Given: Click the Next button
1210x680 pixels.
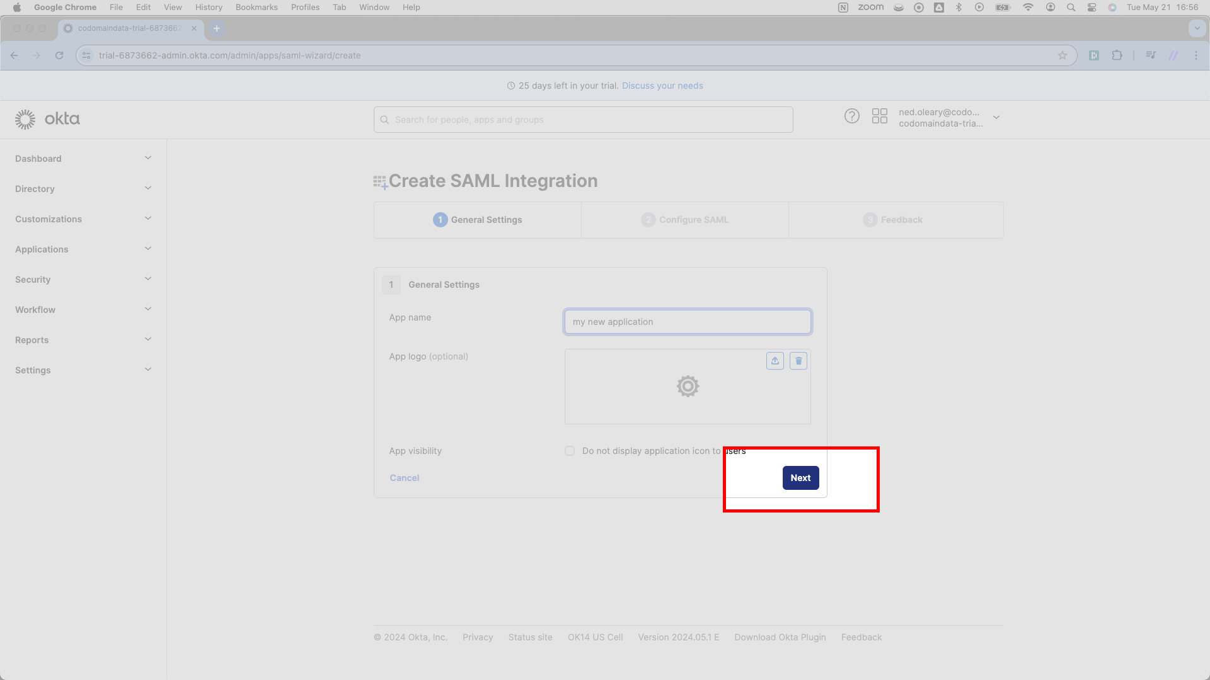Looking at the screenshot, I should 801,478.
